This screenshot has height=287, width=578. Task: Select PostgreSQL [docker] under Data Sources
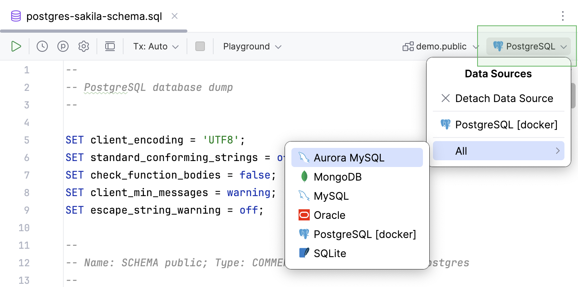[506, 124]
